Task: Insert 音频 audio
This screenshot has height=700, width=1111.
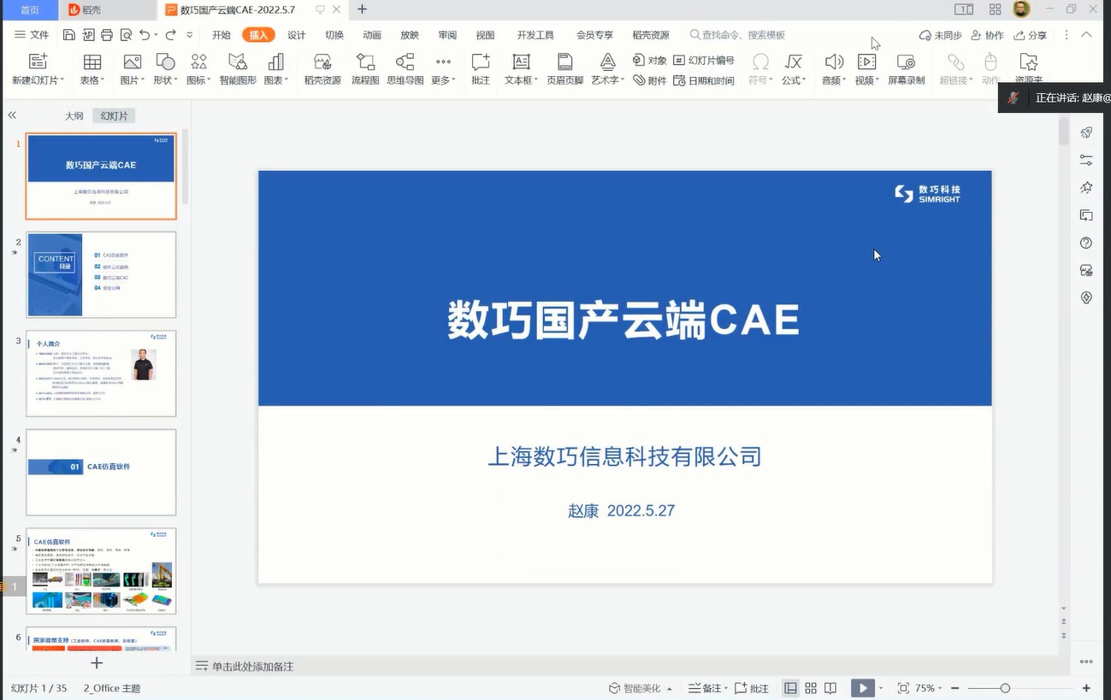Action: tap(834, 69)
